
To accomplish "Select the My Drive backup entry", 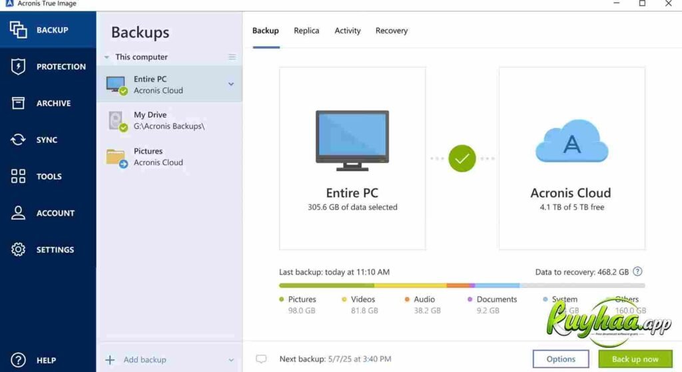I will coord(169,120).
